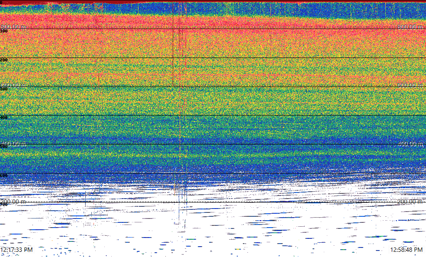
Task: Click the right-edge 200.00 m depth label
Action: click(410, 202)
